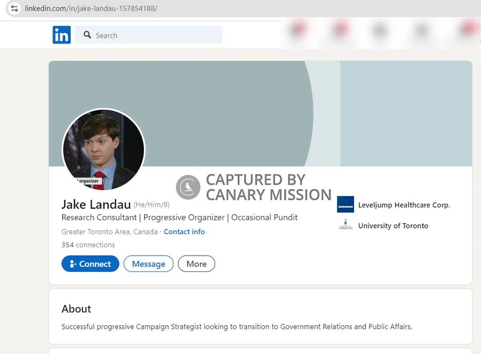The width and height of the screenshot is (481, 354).
Task: Open the Contact info link
Action: pos(184,232)
